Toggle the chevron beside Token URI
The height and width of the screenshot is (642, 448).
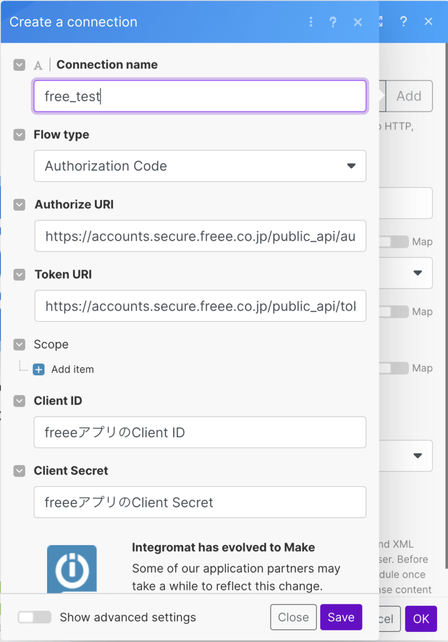(19, 275)
